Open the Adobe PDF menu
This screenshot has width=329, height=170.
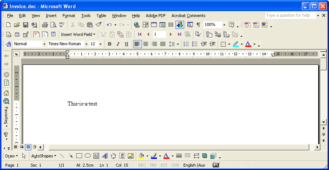pos(156,16)
